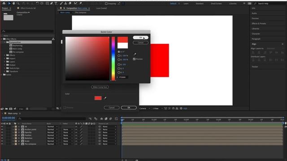Select the G green channel radio button
287x161 pixels.
coord(119,68)
